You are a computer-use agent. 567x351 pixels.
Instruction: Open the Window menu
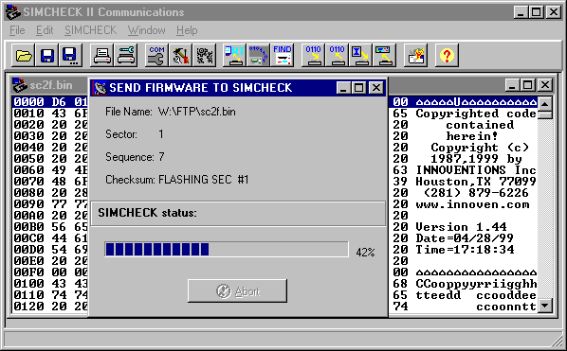(x=146, y=30)
